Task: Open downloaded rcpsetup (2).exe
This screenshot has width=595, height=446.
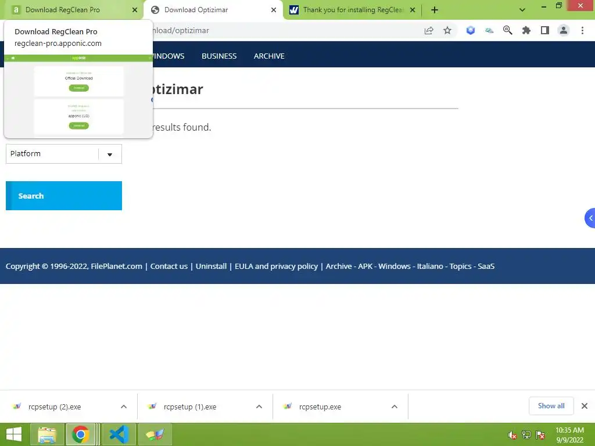Action: click(55, 407)
